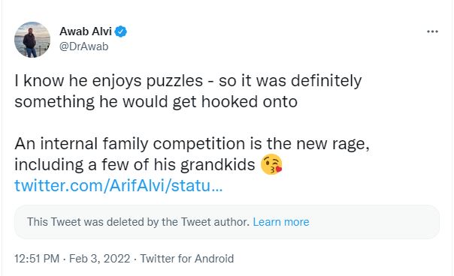This screenshot has height=276, width=454.
Task: Click the word 'puzzles' in the tweet
Action: coord(174,81)
